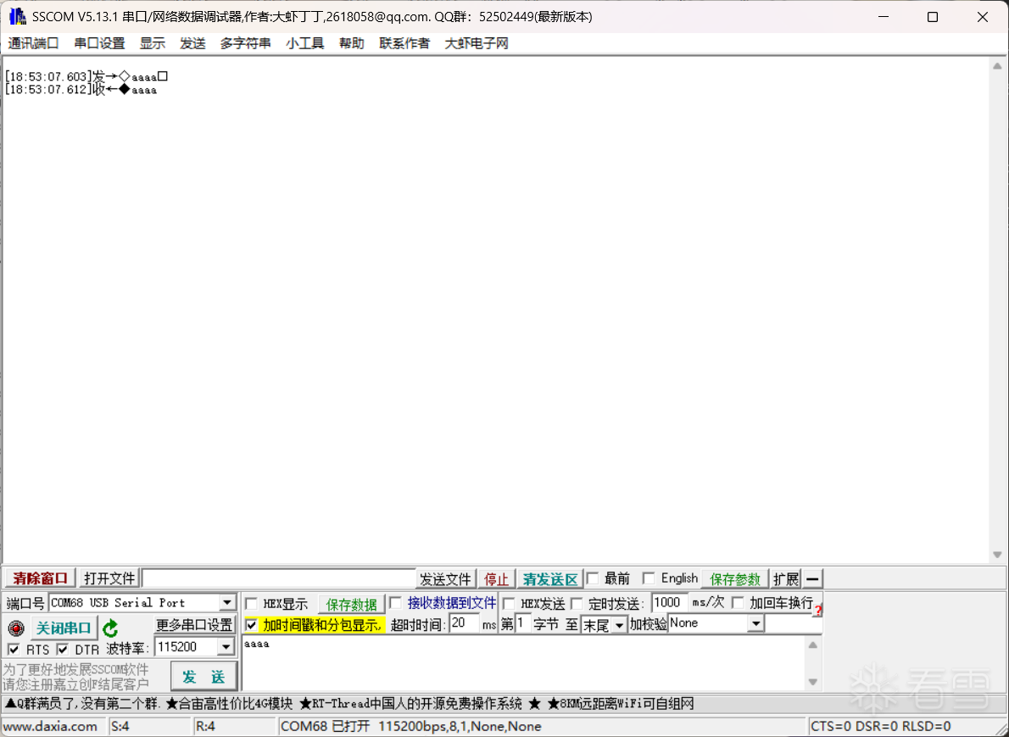The image size is (1009, 737).
Task: Open the COM68 port number dropdown
Action: 227,602
